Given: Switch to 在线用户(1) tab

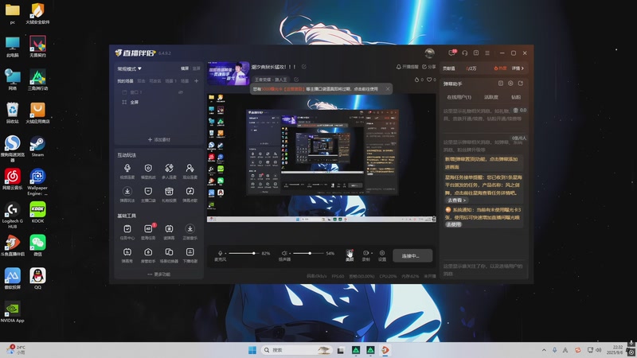Looking at the screenshot, I should point(459,97).
